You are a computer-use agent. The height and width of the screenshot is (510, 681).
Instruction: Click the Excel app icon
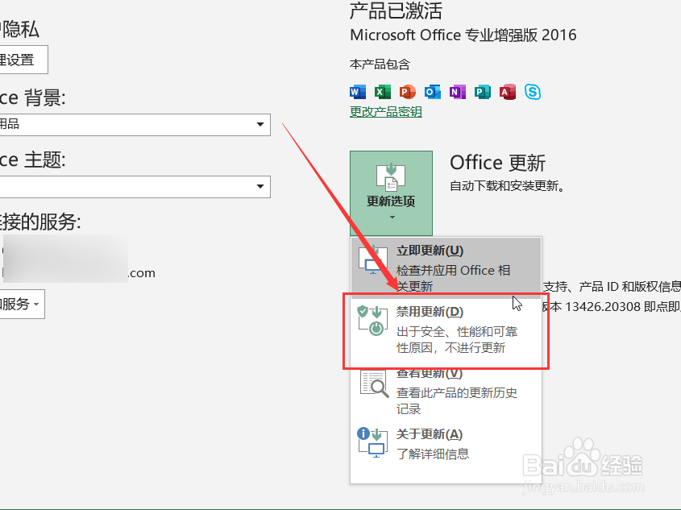[383, 92]
